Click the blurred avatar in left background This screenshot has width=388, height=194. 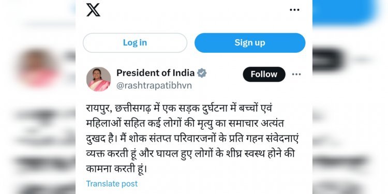pos(37,68)
